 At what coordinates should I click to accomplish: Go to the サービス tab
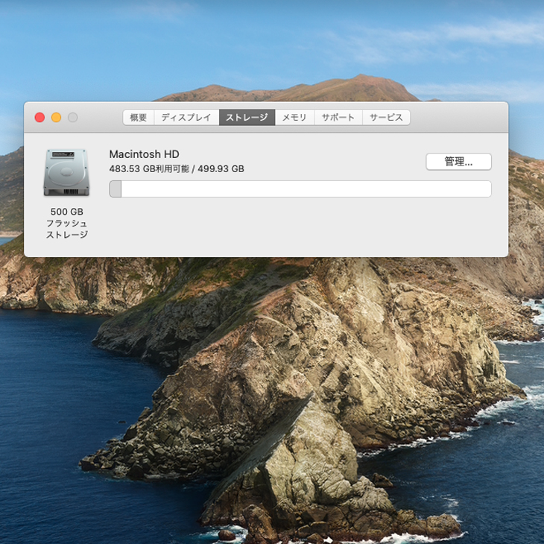[386, 117]
